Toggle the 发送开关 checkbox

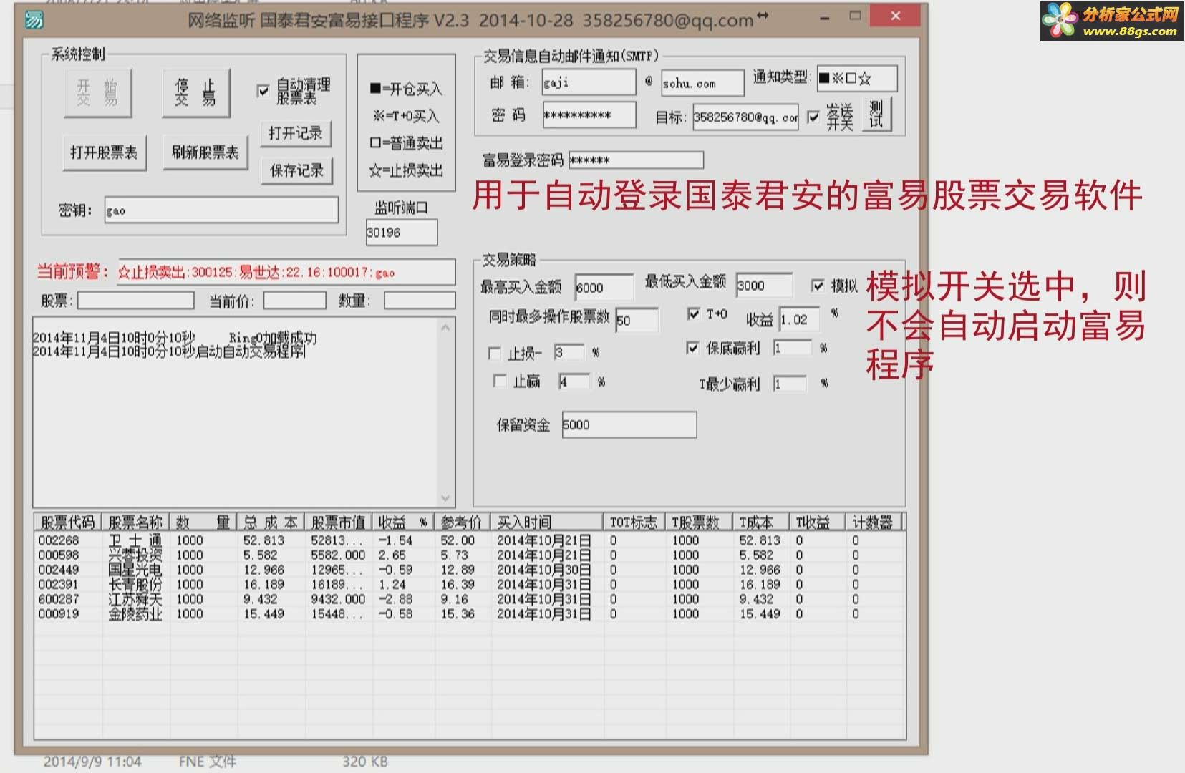813,117
